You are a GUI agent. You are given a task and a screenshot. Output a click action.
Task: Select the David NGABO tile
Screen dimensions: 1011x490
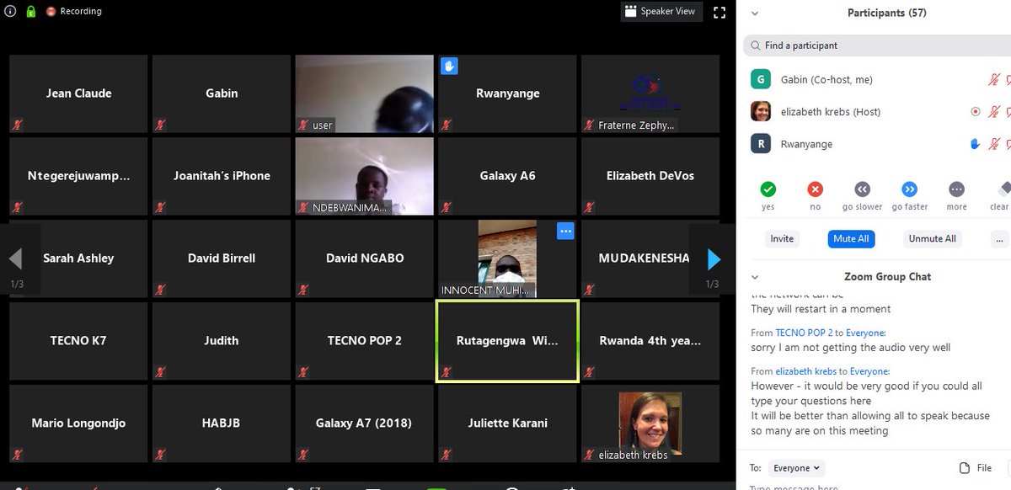click(x=364, y=258)
